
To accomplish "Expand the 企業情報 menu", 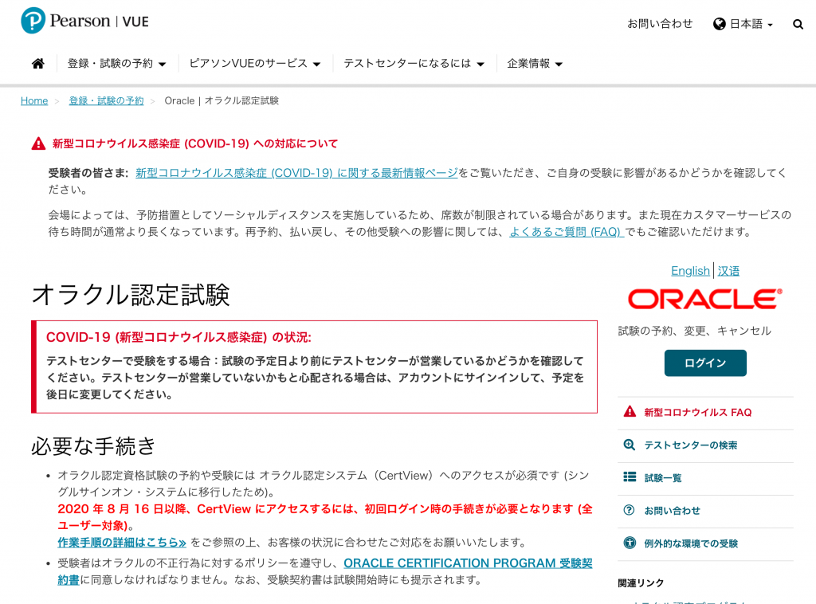I will click(535, 64).
